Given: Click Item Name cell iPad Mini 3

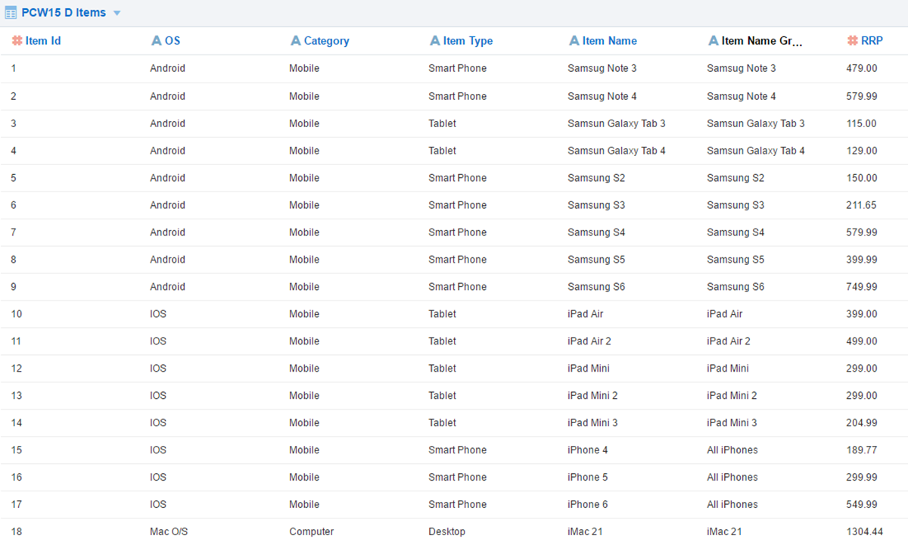Looking at the screenshot, I should (x=592, y=423).
